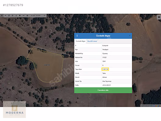Viewport: 161px width, 121px height.
Task: Click the Mahalle/Köy label
Action: point(79,53)
